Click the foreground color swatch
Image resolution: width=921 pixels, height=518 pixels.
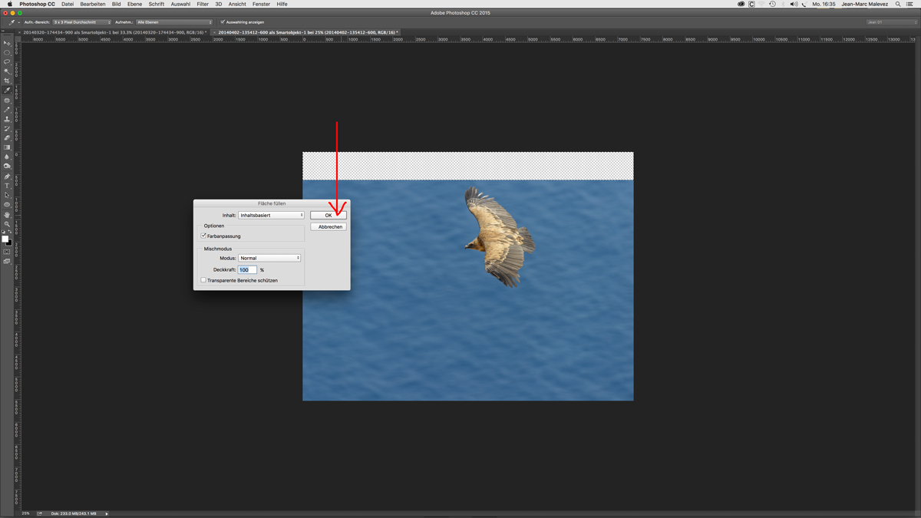pyautogui.click(x=5, y=239)
